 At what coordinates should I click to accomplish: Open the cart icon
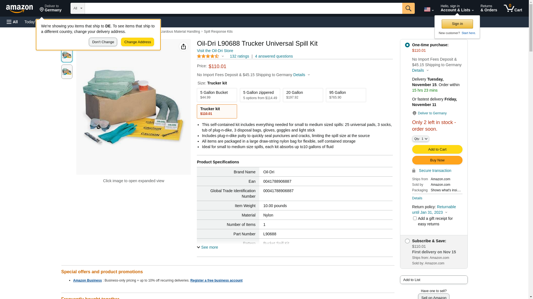point(513,8)
